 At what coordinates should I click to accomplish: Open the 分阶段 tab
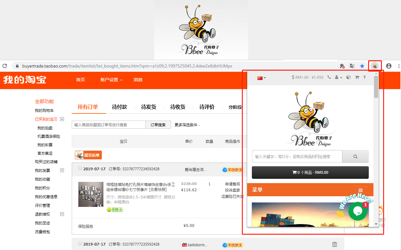235,107
